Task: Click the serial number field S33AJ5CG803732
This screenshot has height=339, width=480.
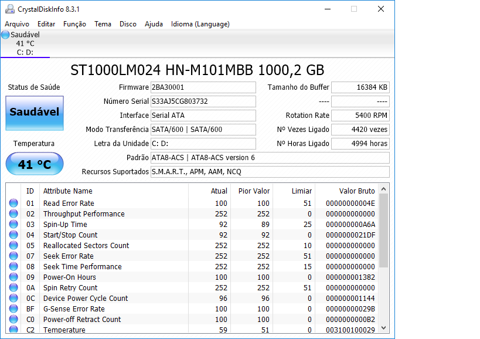Action: tap(203, 101)
